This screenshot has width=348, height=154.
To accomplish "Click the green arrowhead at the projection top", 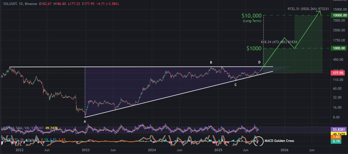I will click(x=320, y=12).
